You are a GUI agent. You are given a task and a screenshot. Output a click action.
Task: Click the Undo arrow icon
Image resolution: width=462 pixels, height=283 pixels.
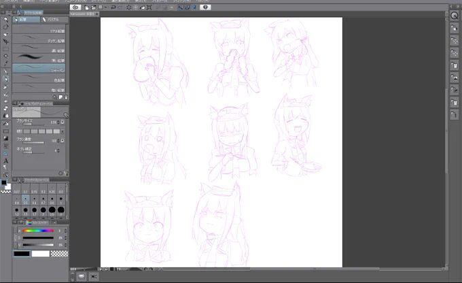click(113, 7)
